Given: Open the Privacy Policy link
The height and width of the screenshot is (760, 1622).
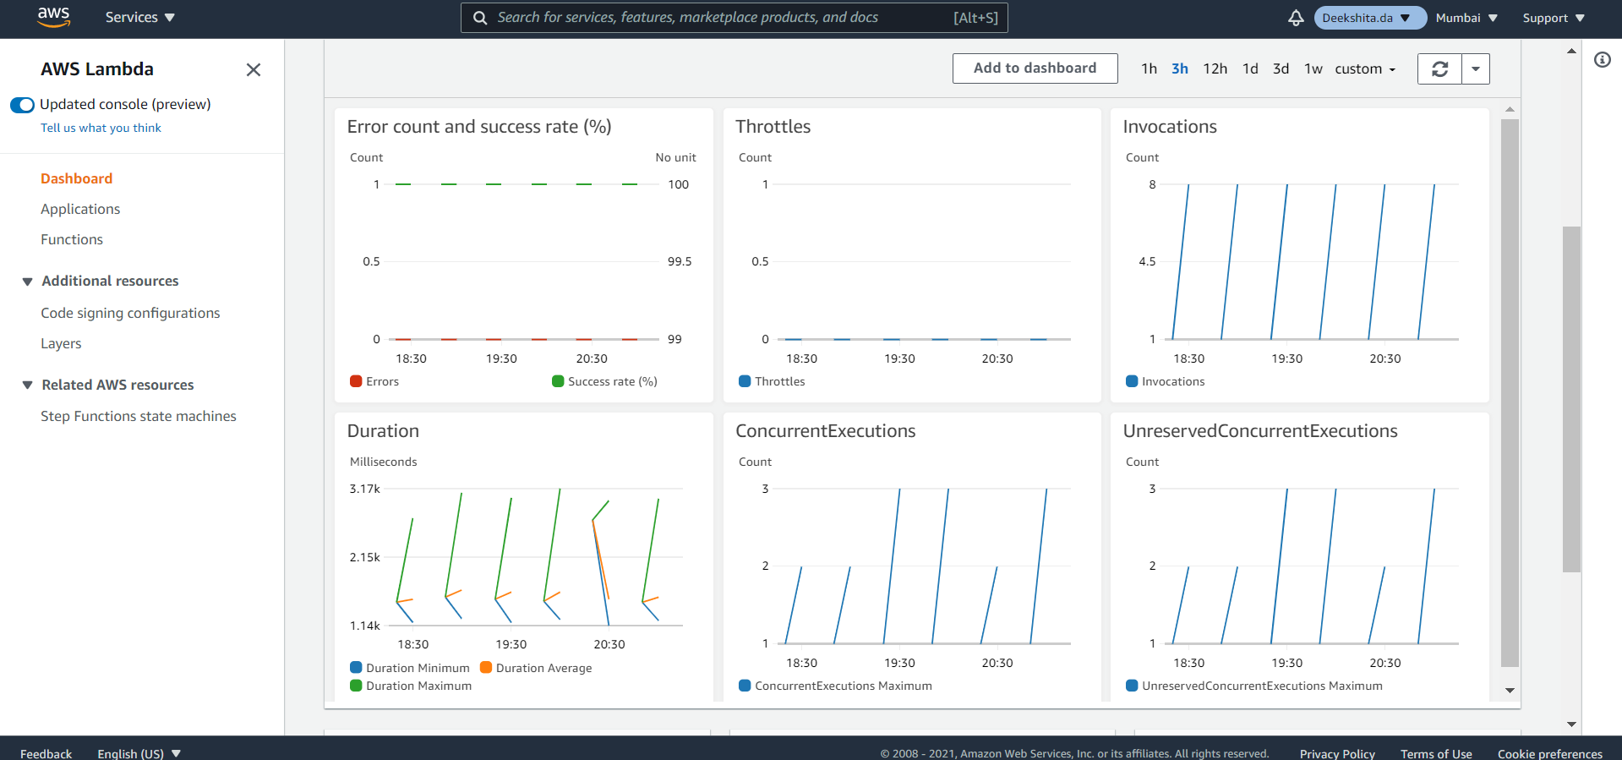Looking at the screenshot, I should (1337, 753).
